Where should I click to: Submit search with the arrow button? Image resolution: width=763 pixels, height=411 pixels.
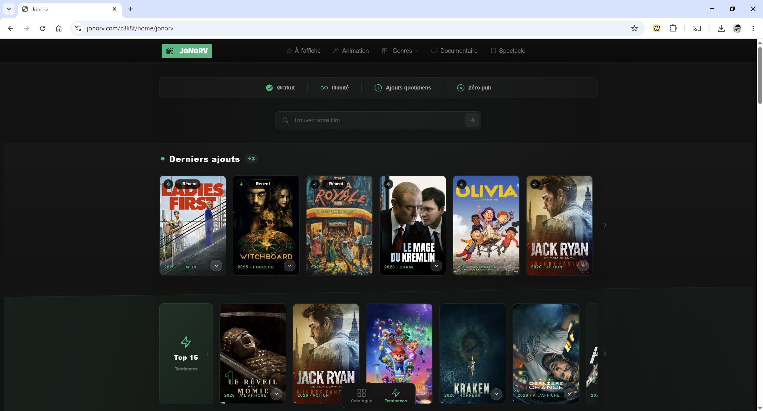coord(472,120)
